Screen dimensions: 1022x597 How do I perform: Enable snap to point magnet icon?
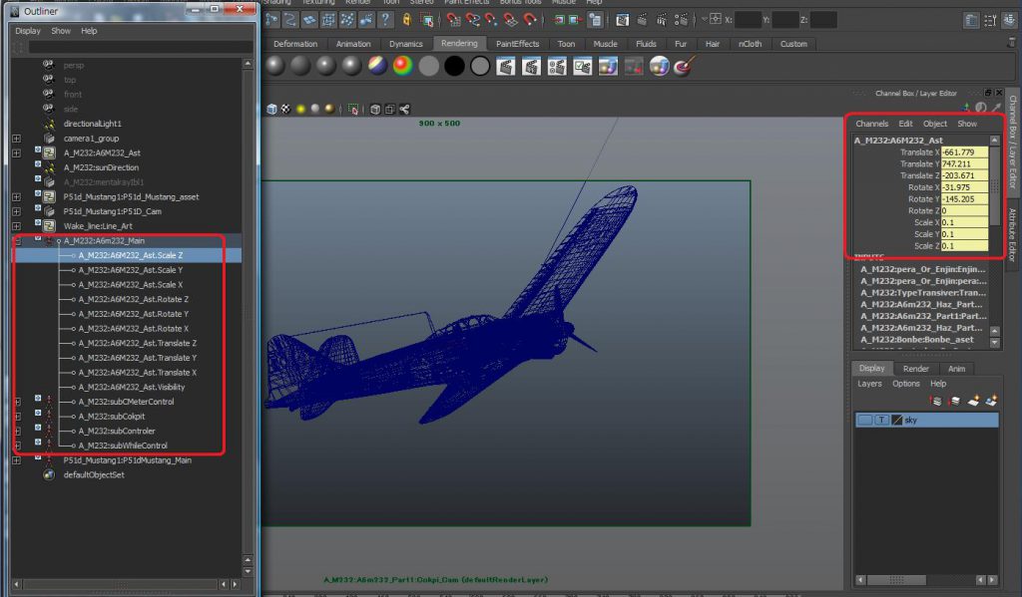[491, 20]
